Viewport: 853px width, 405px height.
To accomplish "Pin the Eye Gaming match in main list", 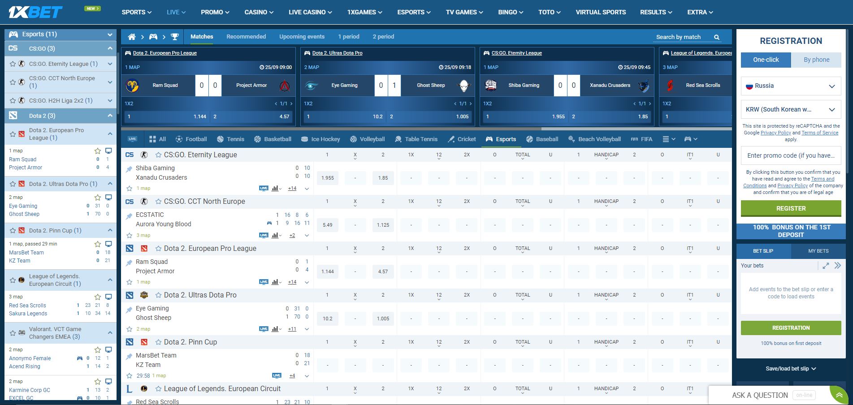I will click(129, 309).
